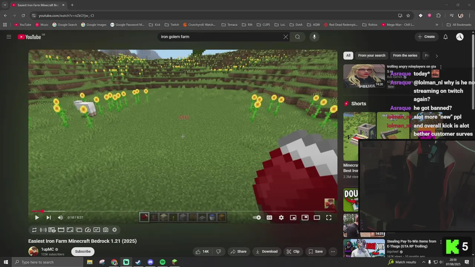Screen dimensions: 475x267
Task: Open the Chrome extensions puzzle icon
Action: [x=438, y=16]
